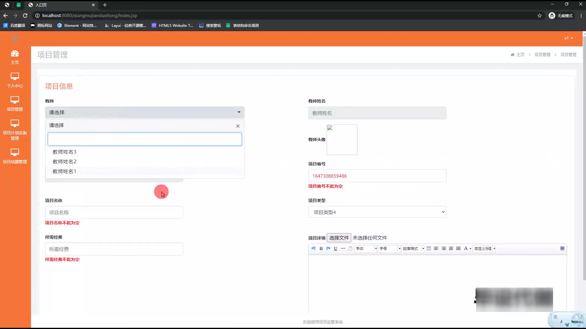Viewport: 586px width, 329px height.
Task: Open the 搜索壁纸 bookmark
Action: (210, 26)
